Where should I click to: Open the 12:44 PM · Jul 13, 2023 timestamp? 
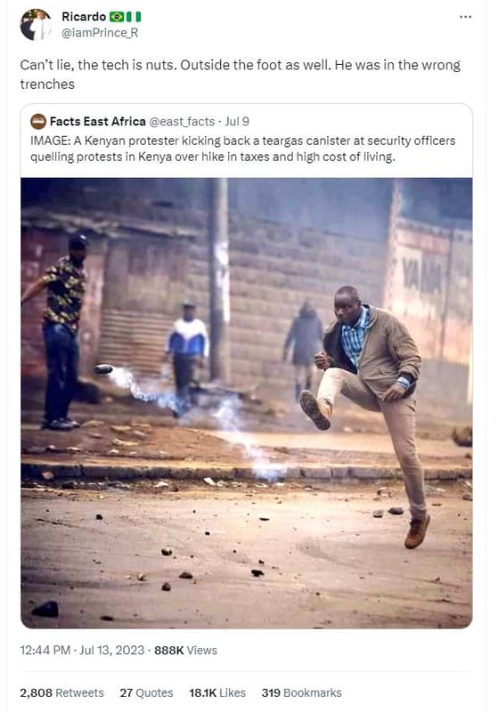(x=82, y=651)
